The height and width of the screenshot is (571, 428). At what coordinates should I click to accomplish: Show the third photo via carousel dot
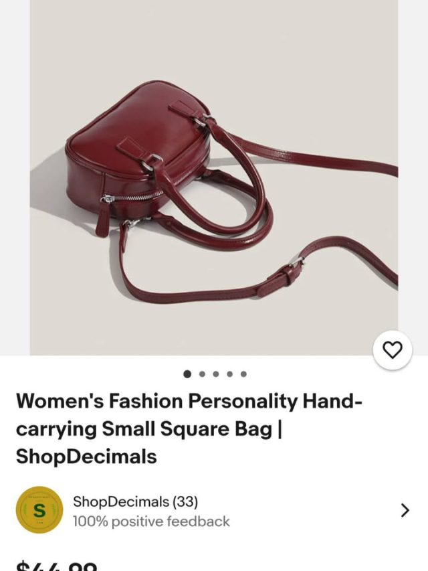[216, 374]
